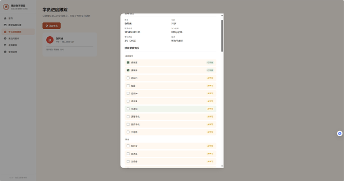The image size is (344, 181).
Task: Open 教学指南生成 in the sidebar menu
Action: click(18, 25)
